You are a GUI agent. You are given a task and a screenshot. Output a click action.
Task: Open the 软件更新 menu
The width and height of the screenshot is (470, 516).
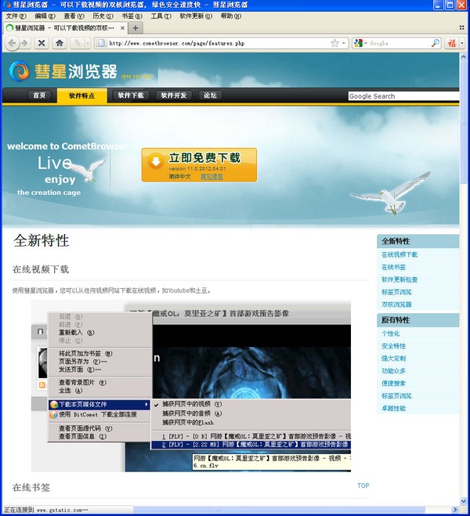point(196,16)
